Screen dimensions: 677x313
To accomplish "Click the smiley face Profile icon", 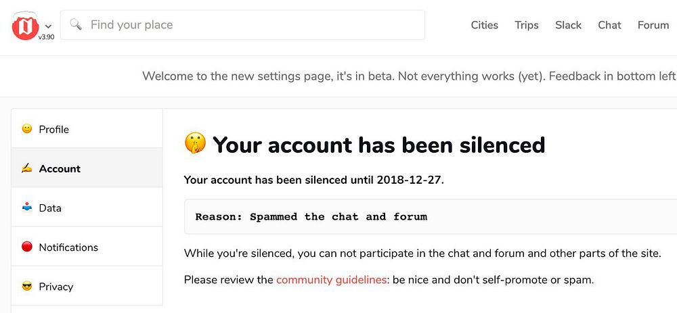I will (27, 128).
